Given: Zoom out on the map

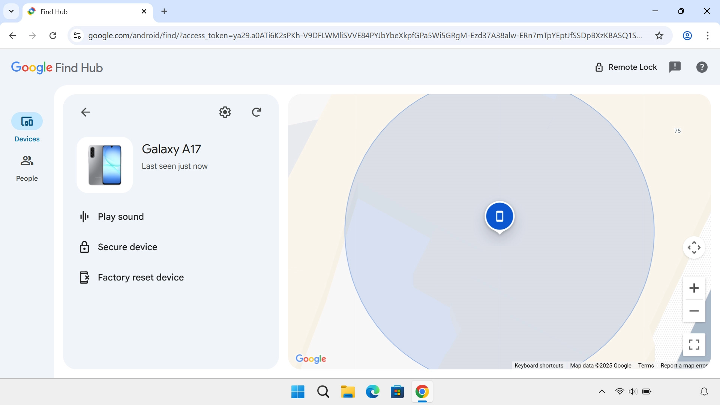Looking at the screenshot, I should pos(694,310).
